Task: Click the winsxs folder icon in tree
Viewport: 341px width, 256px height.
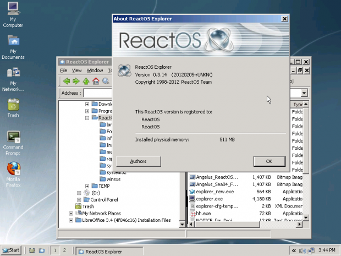Action: point(103,179)
